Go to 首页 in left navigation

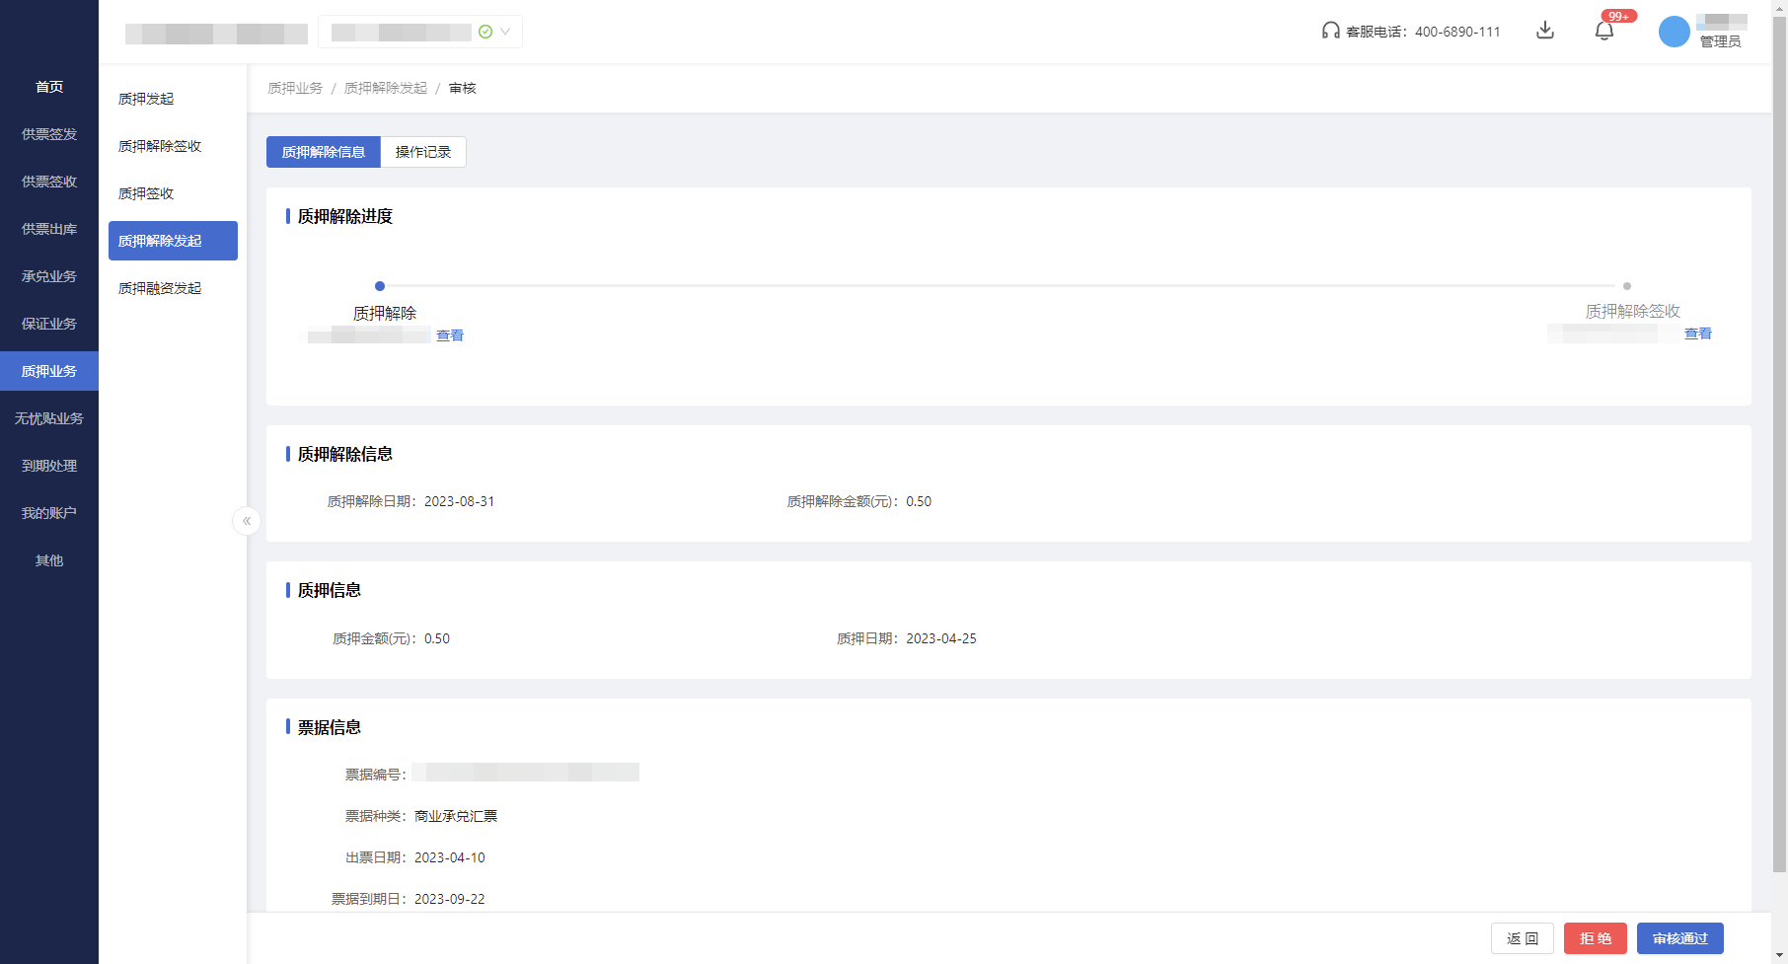(49, 87)
